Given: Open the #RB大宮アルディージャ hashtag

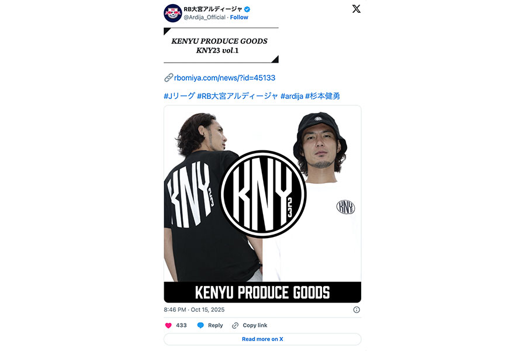Looking at the screenshot, I should pos(237,96).
